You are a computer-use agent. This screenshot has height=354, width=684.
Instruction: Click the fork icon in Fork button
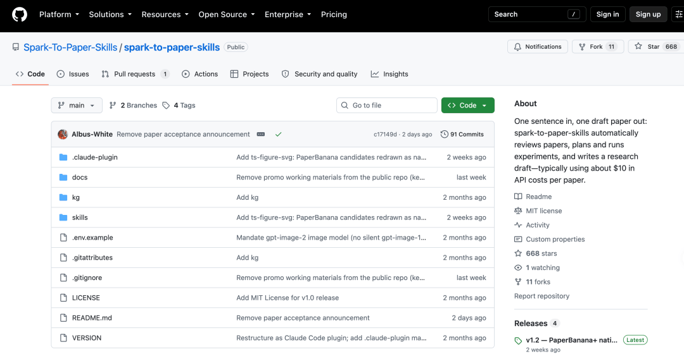[x=582, y=47]
